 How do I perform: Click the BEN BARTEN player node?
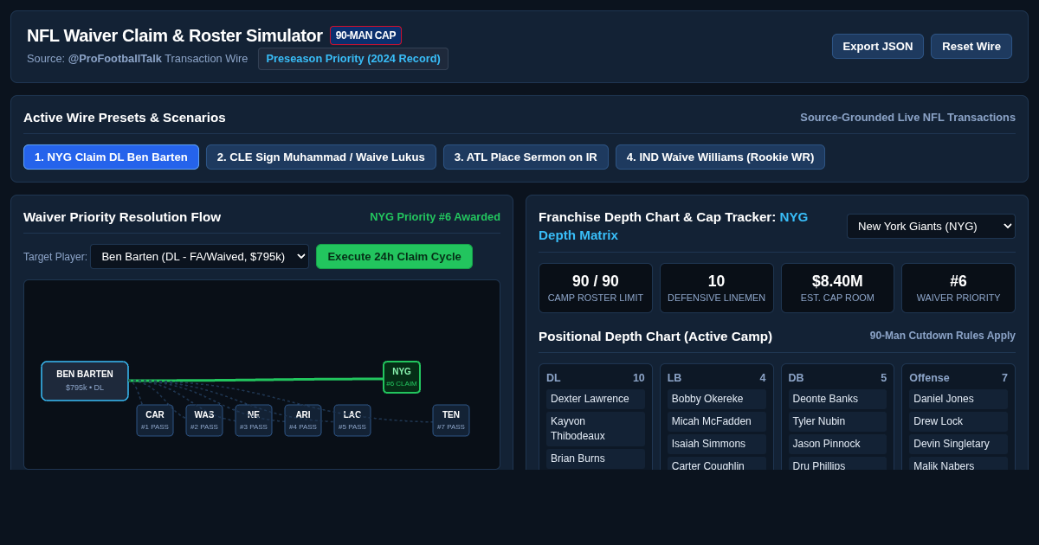(x=85, y=381)
